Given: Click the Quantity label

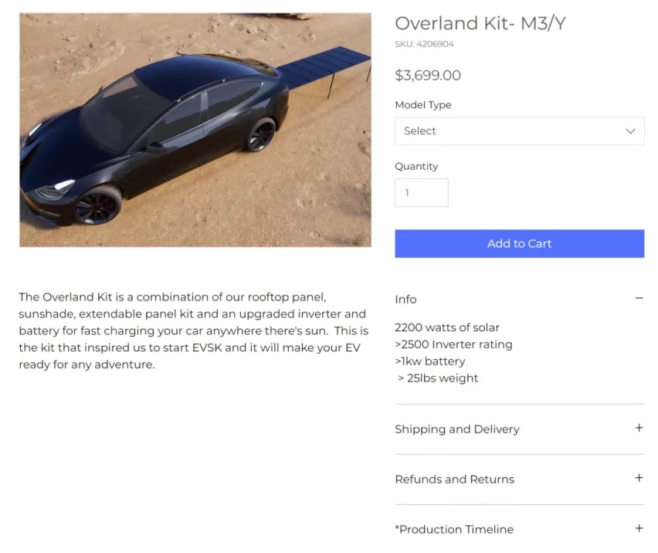Looking at the screenshot, I should (x=416, y=167).
